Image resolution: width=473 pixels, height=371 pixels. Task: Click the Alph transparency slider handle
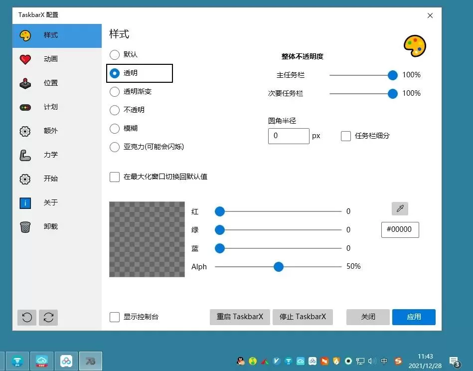click(278, 267)
